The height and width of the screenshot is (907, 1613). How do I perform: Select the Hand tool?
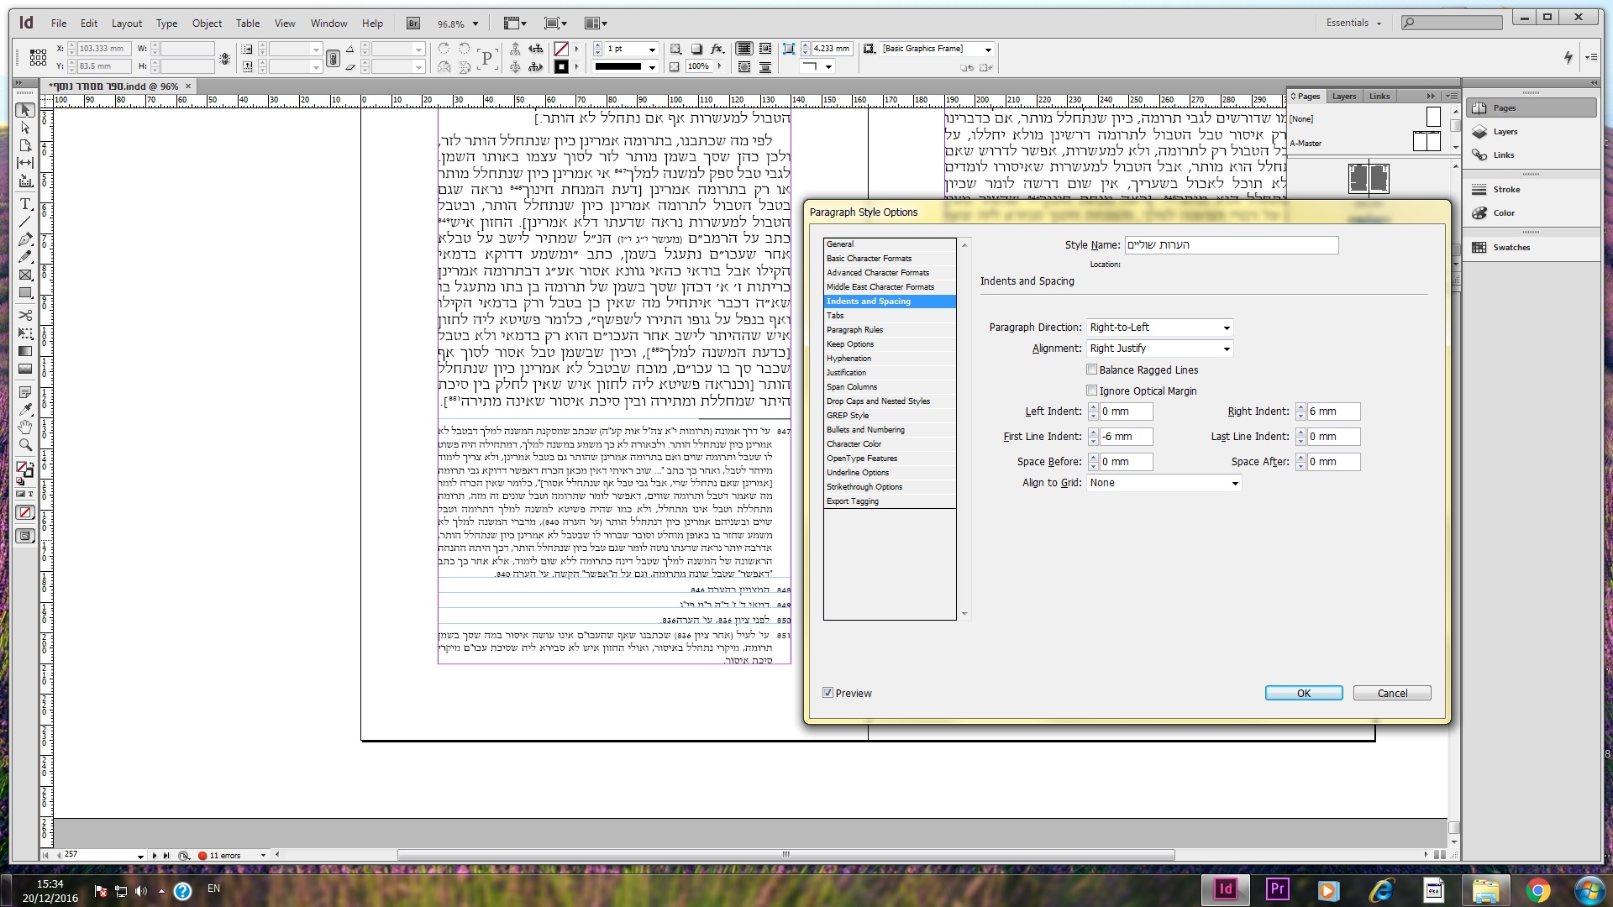pyautogui.click(x=25, y=427)
